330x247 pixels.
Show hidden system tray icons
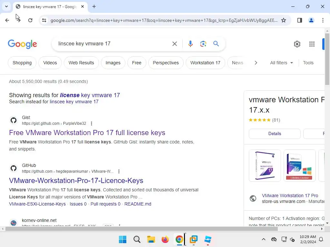pyautogui.click(x=264, y=239)
